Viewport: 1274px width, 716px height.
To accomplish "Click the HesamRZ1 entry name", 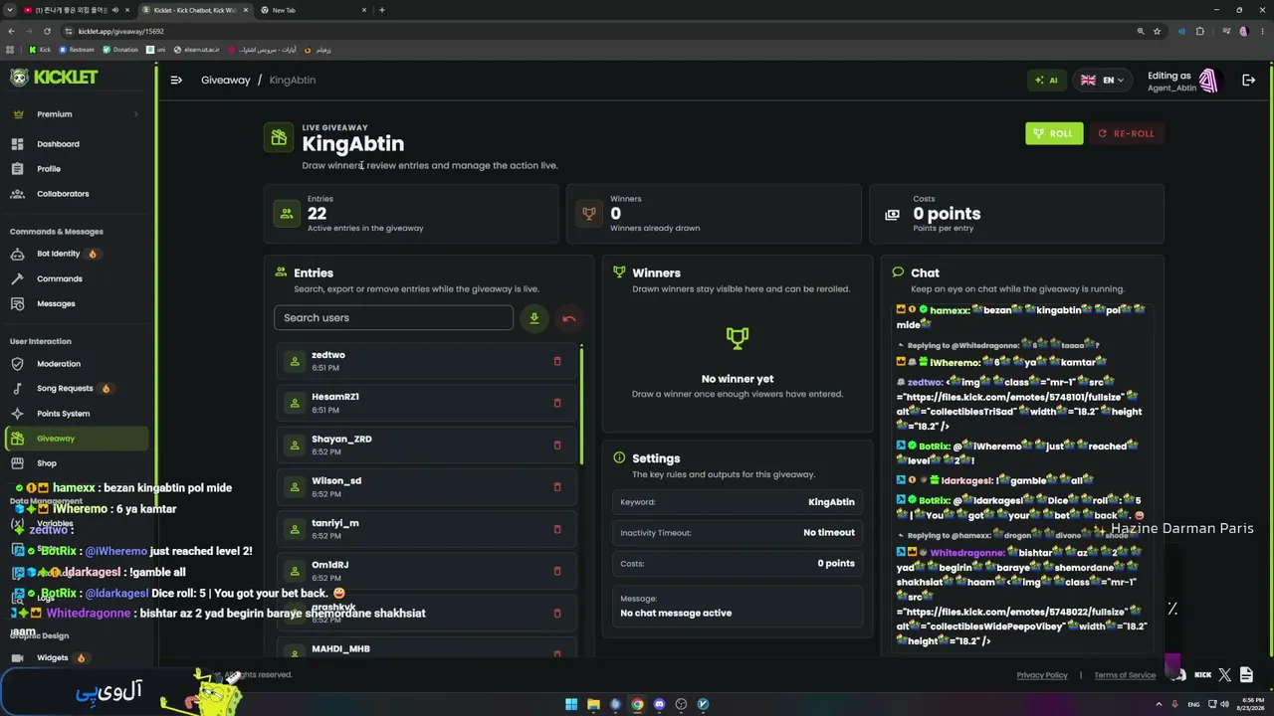I will pyautogui.click(x=335, y=397).
